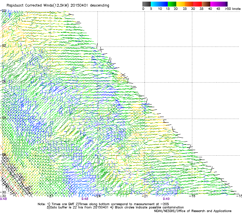
Task: Click the '-22' latitude axis label
Action: pos(3,46)
